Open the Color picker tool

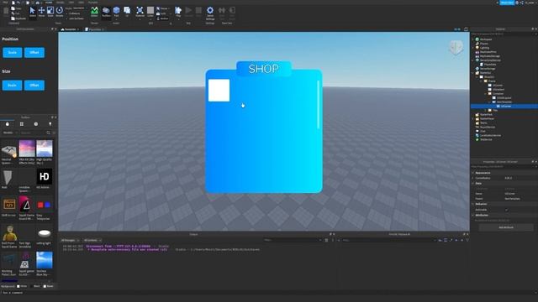point(150,12)
